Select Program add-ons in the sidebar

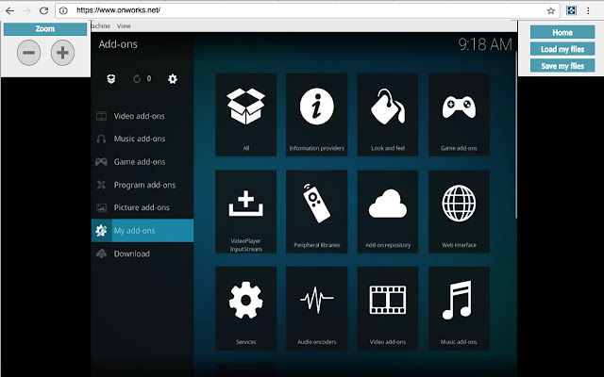143,185
